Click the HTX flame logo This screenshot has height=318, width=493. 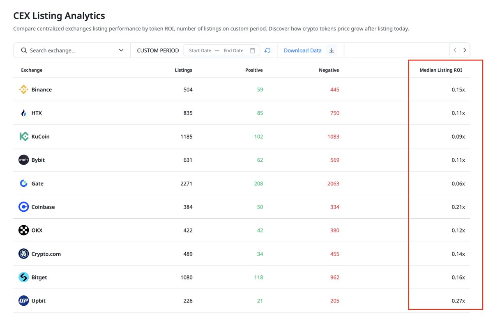tap(24, 113)
